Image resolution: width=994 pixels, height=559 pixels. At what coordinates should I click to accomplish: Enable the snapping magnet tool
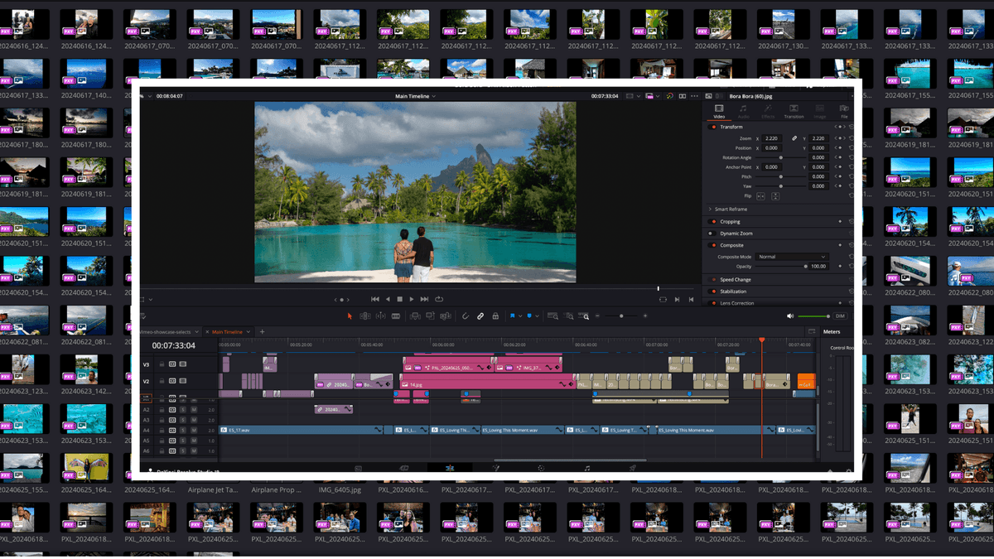click(x=466, y=316)
